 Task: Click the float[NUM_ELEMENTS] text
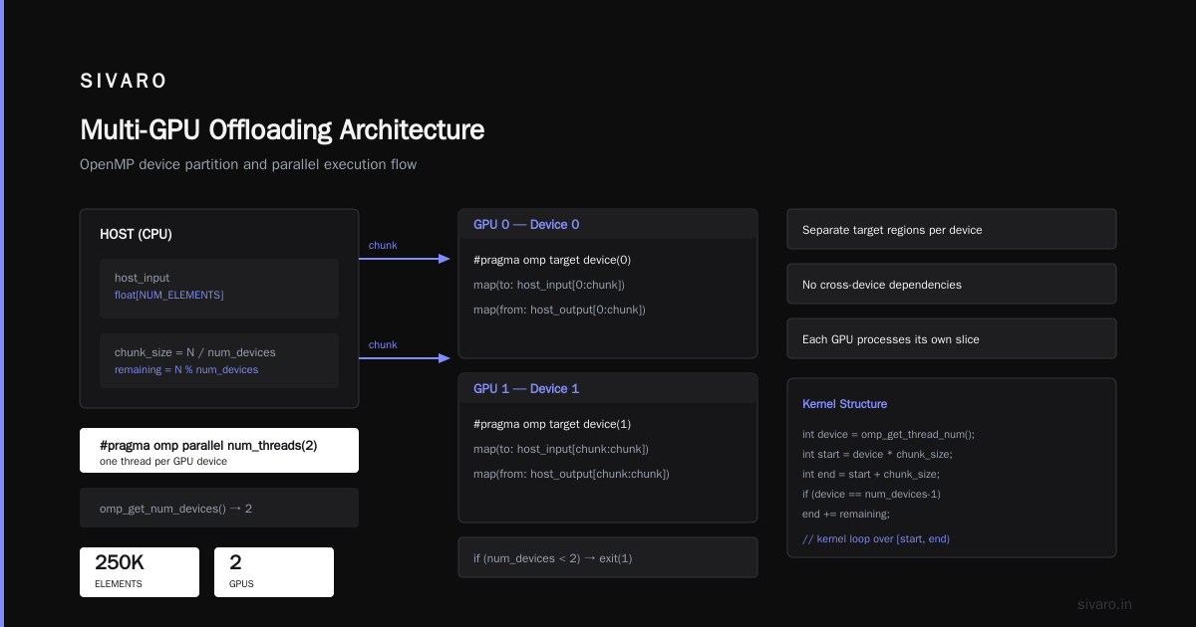pyautogui.click(x=169, y=296)
